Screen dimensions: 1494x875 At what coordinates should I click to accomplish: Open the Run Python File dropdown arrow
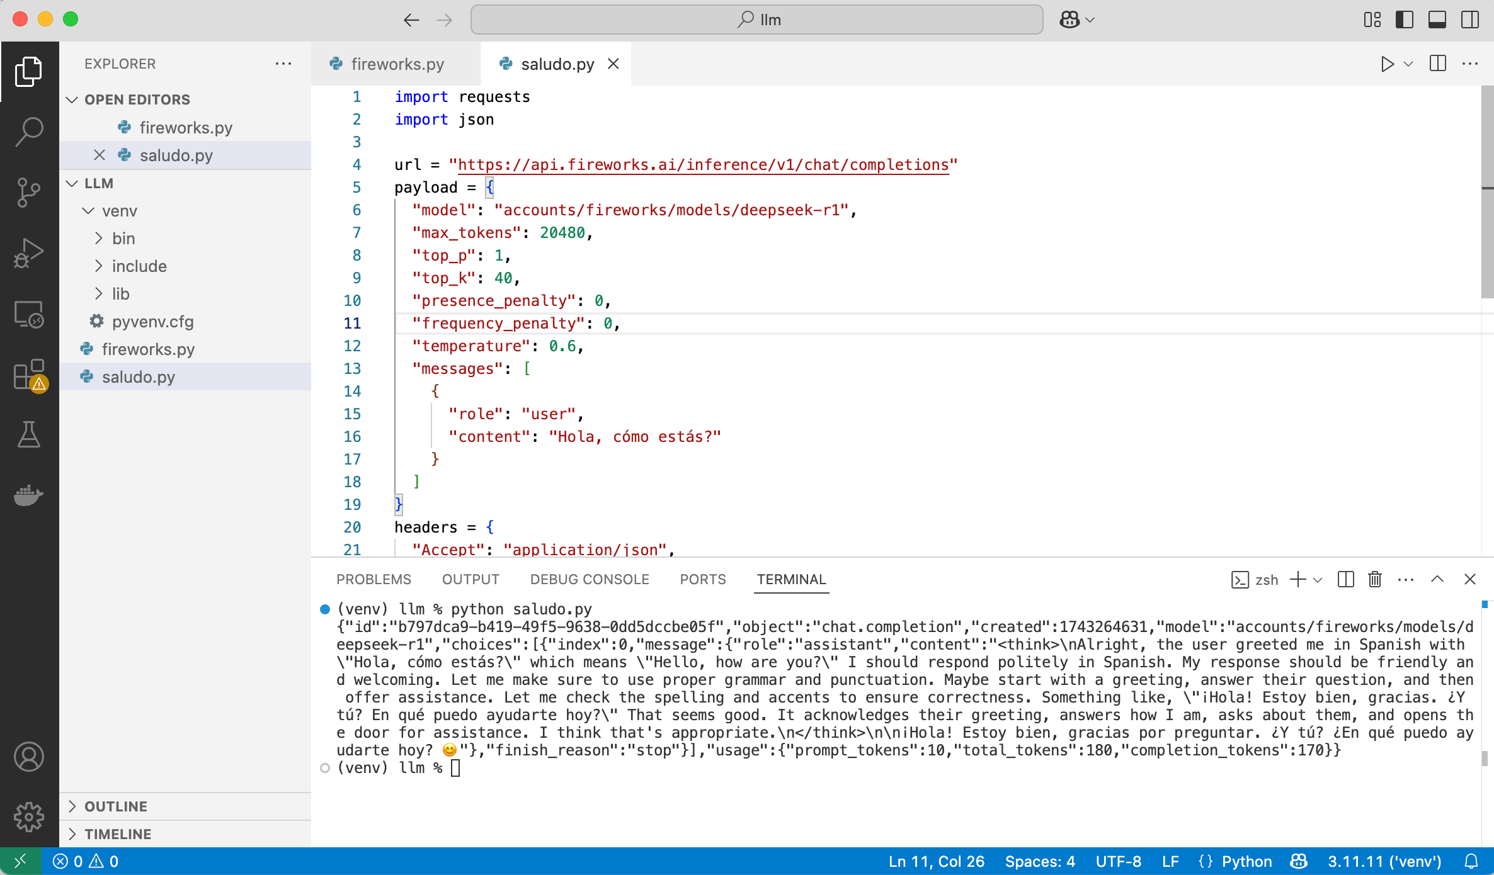[1408, 64]
